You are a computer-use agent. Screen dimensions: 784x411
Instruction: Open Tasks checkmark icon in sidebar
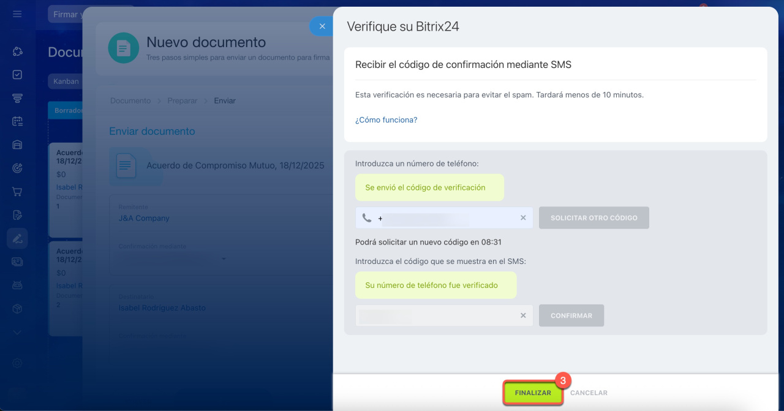point(17,74)
